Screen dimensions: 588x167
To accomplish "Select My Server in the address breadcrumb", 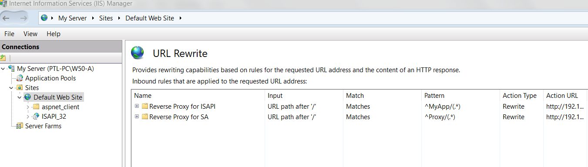I will point(72,18).
